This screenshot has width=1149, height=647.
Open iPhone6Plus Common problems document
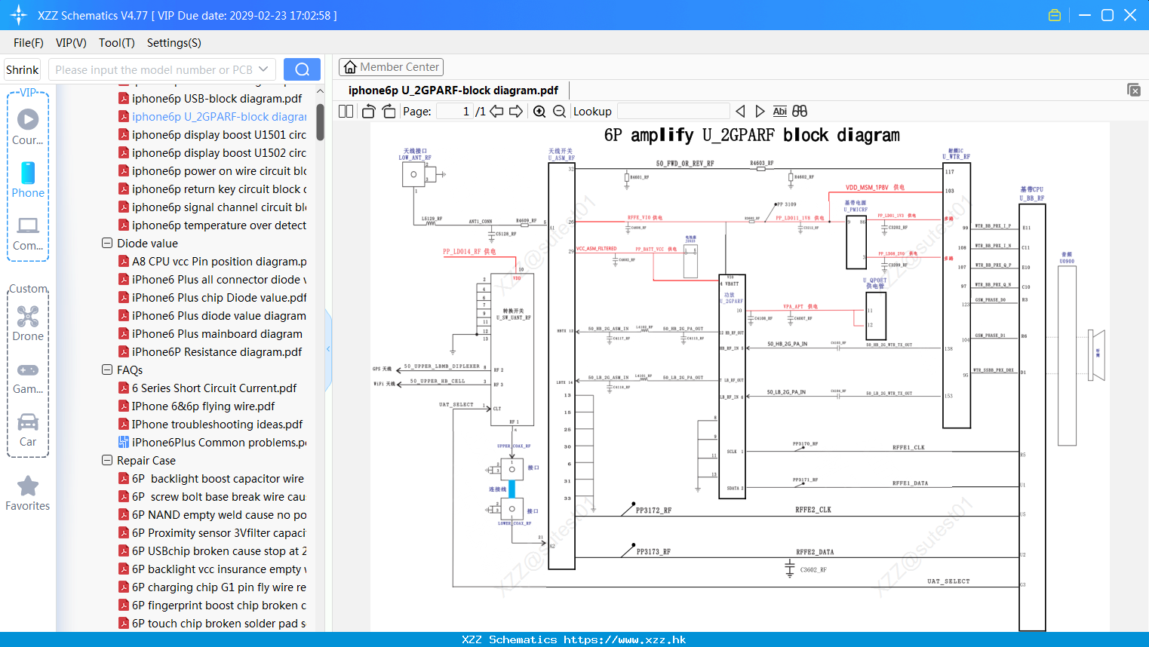[x=219, y=442]
